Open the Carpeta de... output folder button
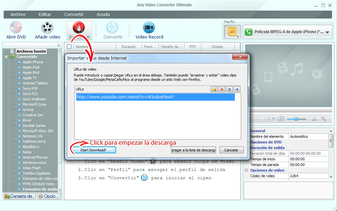Image resolution: width=337 pixels, height=211 pixels. (x=20, y=196)
